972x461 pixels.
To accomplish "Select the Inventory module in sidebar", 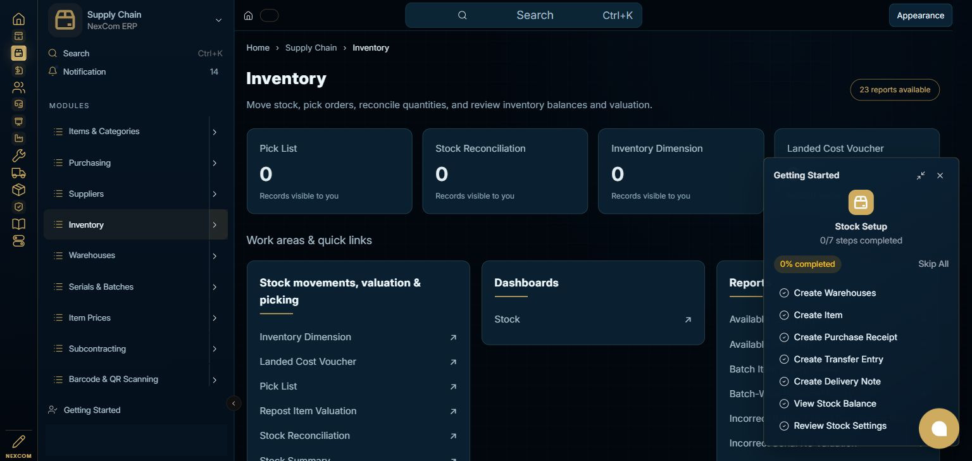I will tap(127, 224).
